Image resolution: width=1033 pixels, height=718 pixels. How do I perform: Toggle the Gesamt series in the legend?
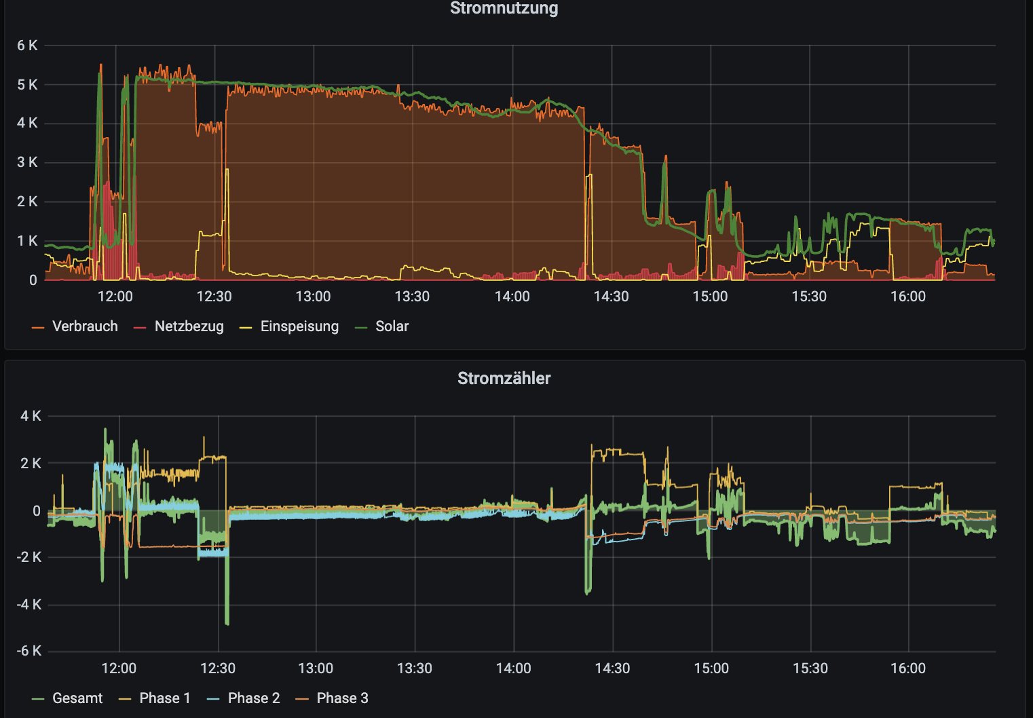(77, 698)
